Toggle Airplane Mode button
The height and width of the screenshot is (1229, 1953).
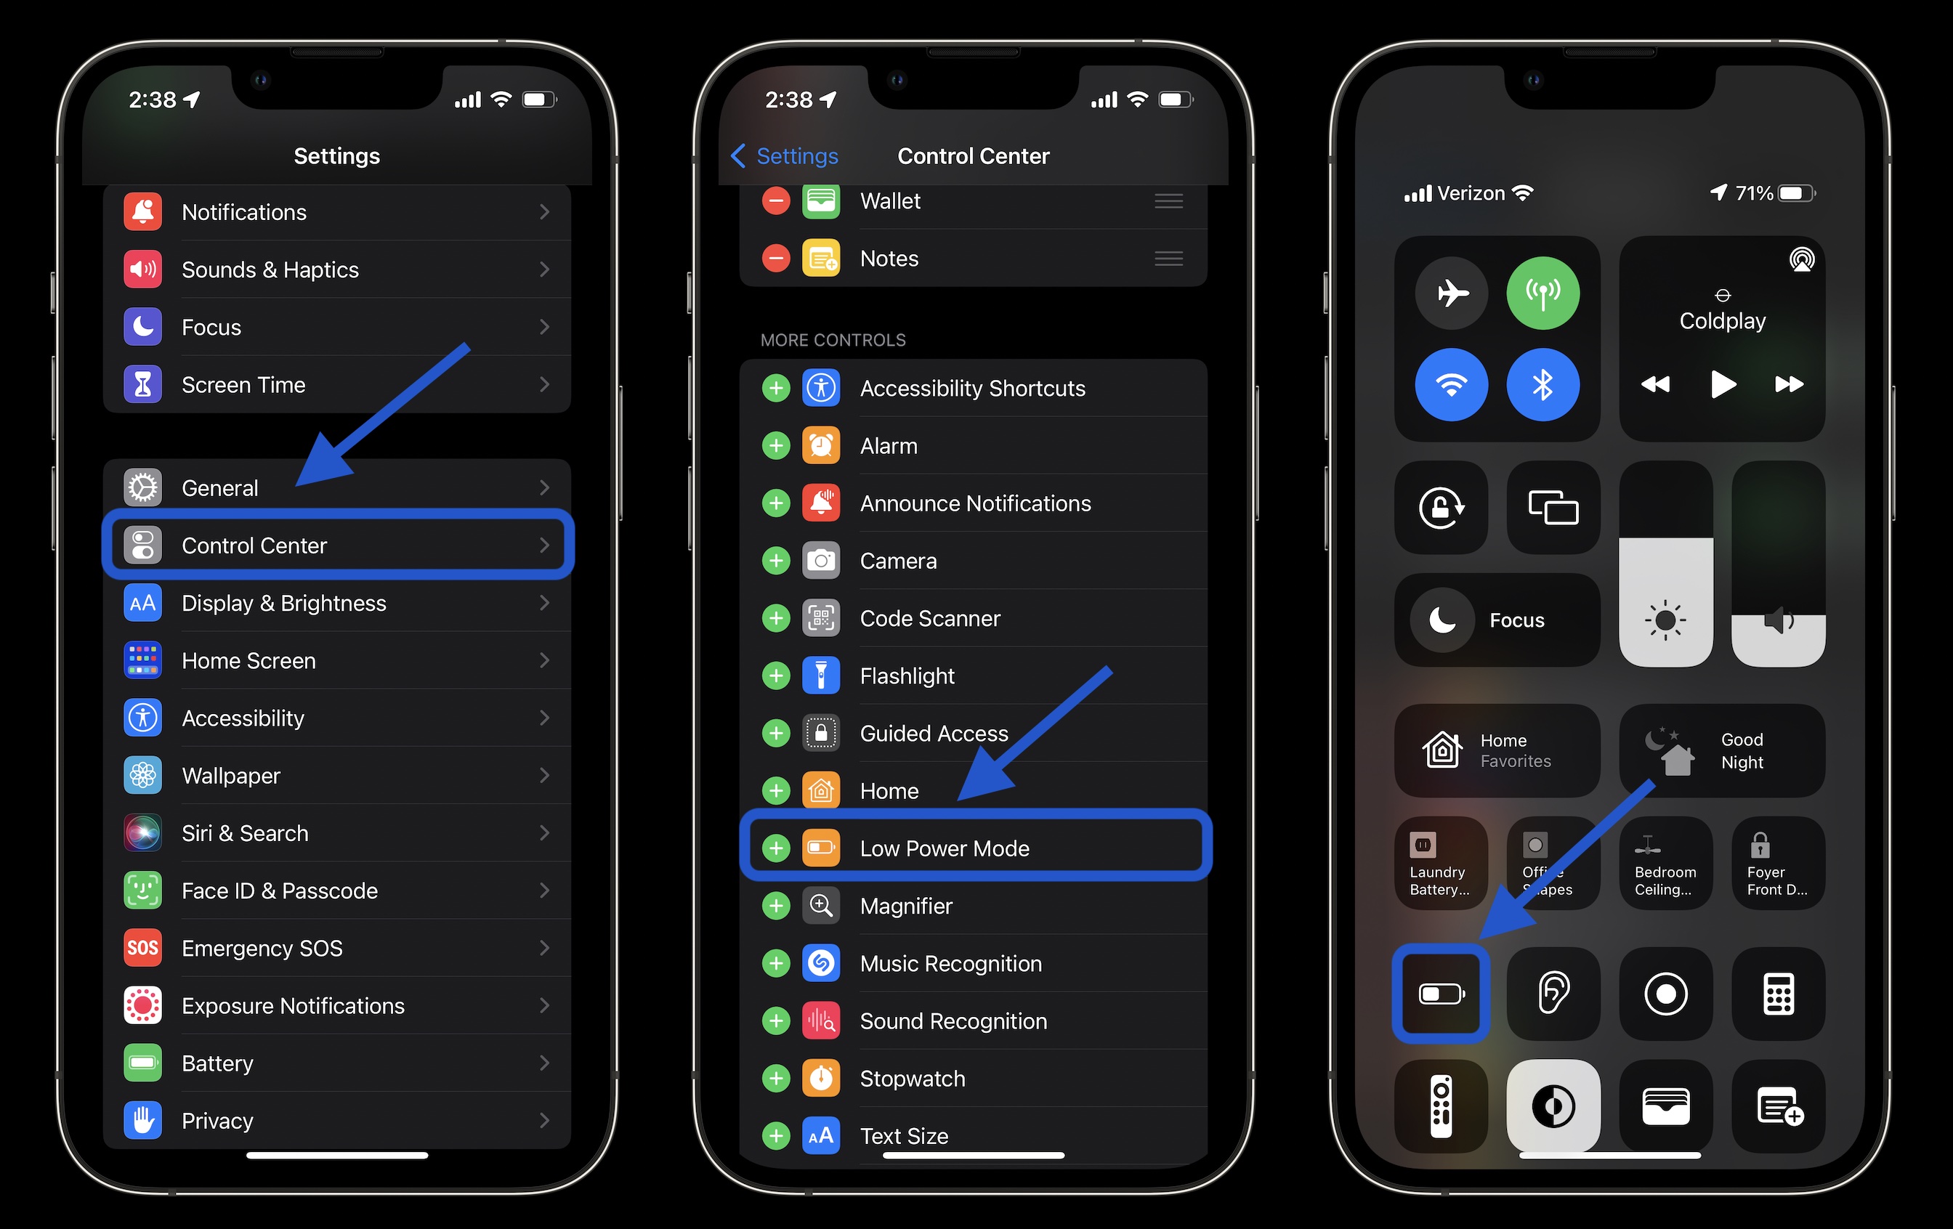click(1449, 294)
